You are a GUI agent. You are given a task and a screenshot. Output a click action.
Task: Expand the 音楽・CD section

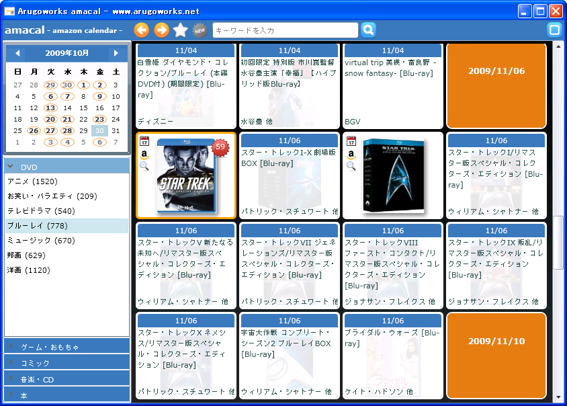(x=67, y=379)
